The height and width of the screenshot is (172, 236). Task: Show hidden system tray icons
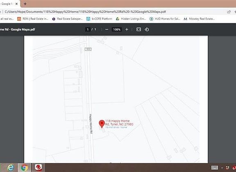point(222,168)
